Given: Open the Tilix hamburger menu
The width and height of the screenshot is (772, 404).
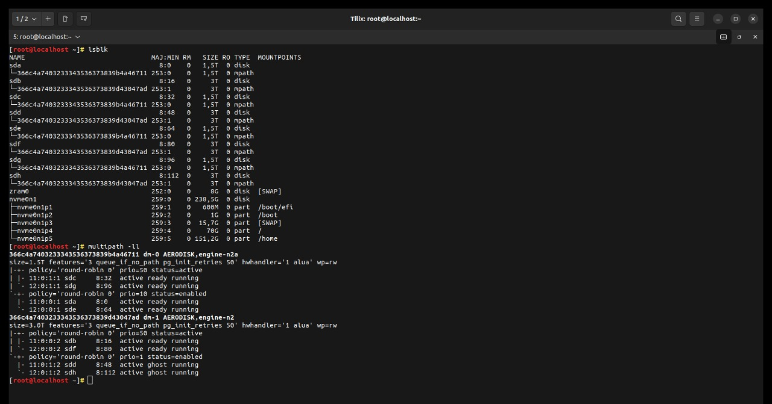Looking at the screenshot, I should click(697, 19).
